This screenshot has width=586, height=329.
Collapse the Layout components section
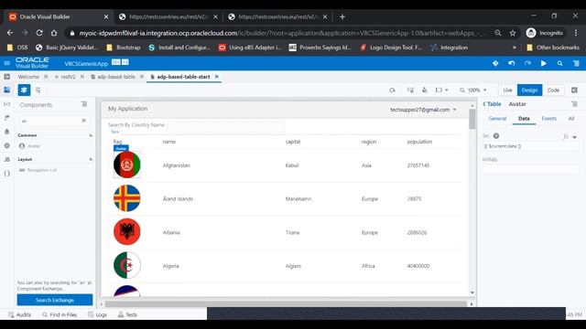pyautogui.click(x=91, y=159)
